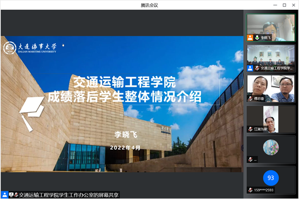The image size is (299, 199).
Task: Click the blue person icon at bottom-left corner
Action: (x=4, y=195)
